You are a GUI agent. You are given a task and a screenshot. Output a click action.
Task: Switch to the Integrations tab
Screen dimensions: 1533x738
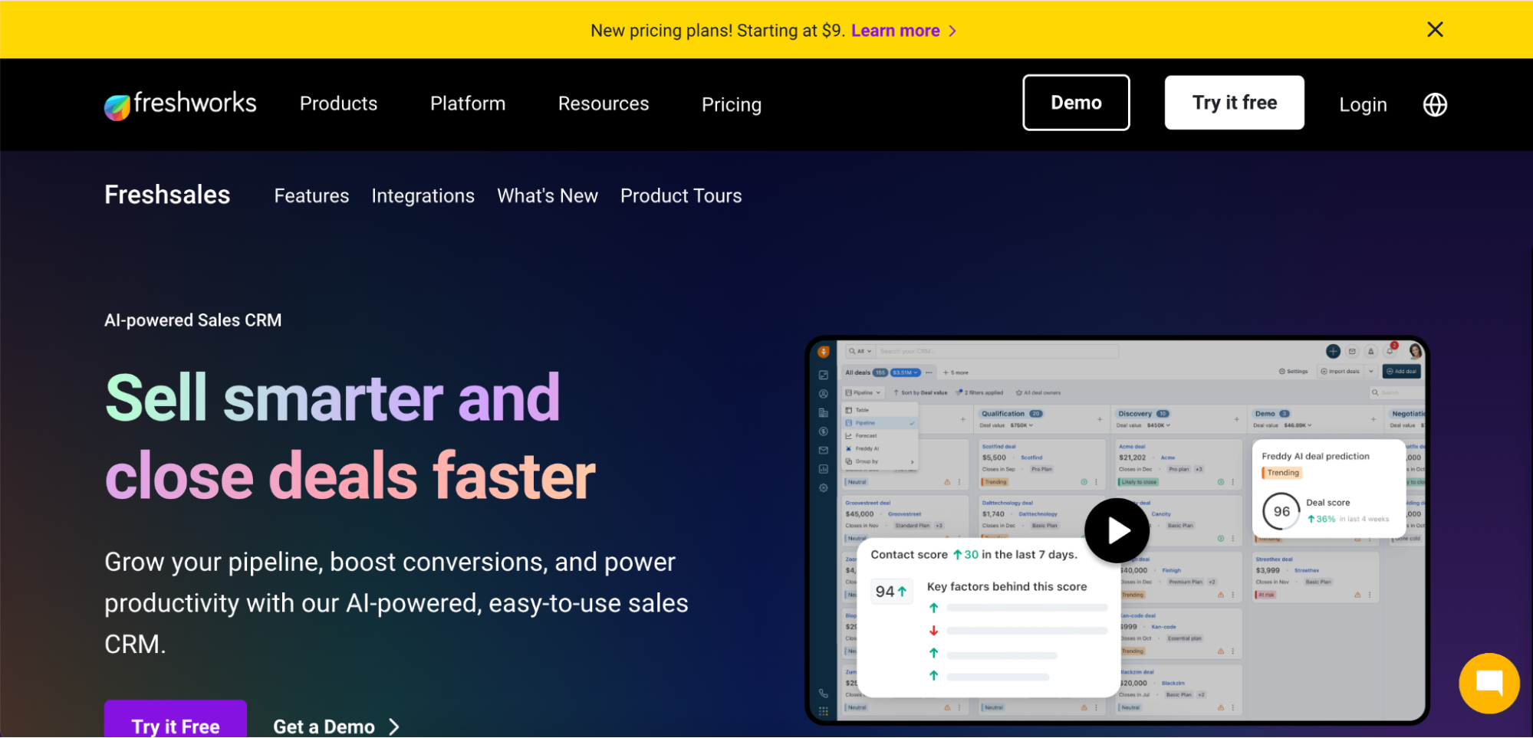click(423, 195)
